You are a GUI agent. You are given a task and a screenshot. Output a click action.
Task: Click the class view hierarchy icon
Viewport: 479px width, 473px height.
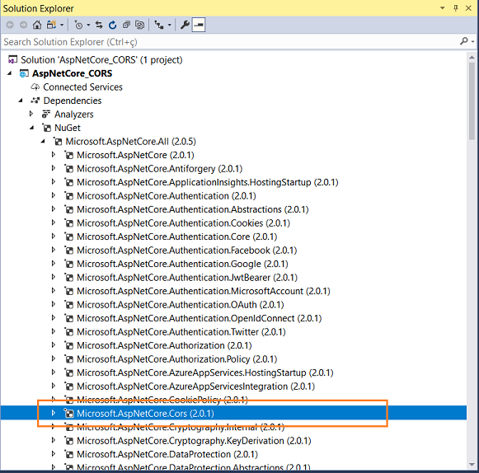pyautogui.click(x=159, y=25)
